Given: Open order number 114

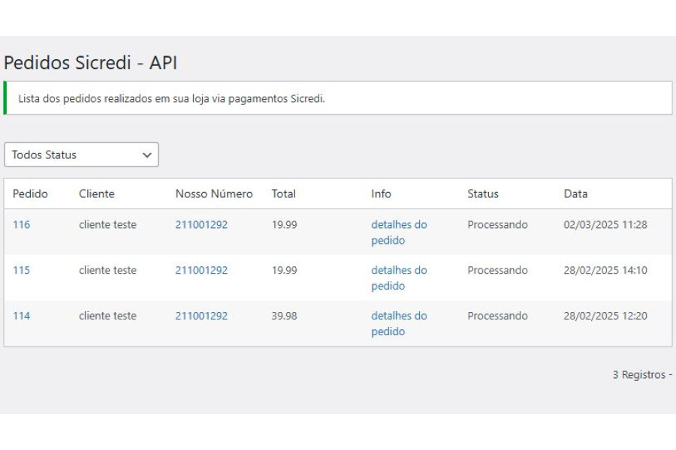Looking at the screenshot, I should click(x=22, y=316).
